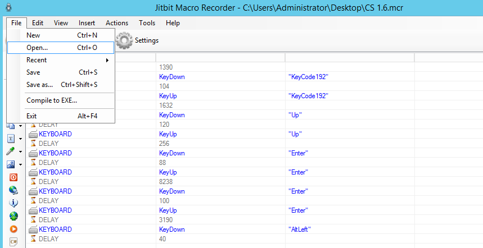Screen dimensions: 483x248
Task: Select the delay value 8238
Action: 166,182
